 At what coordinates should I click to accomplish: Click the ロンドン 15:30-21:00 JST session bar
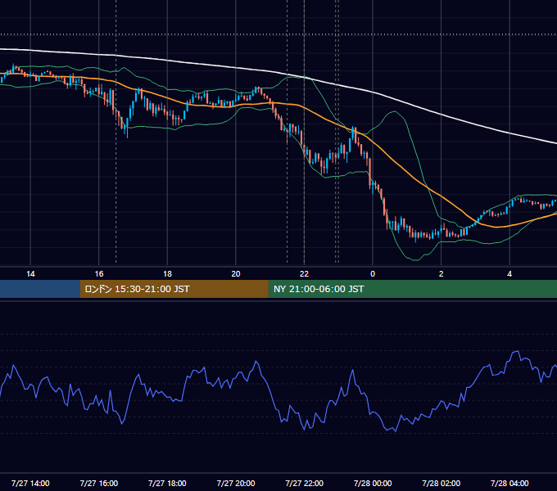(x=174, y=289)
